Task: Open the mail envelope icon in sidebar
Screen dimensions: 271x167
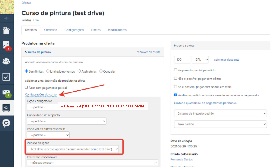Action: coord(7,92)
